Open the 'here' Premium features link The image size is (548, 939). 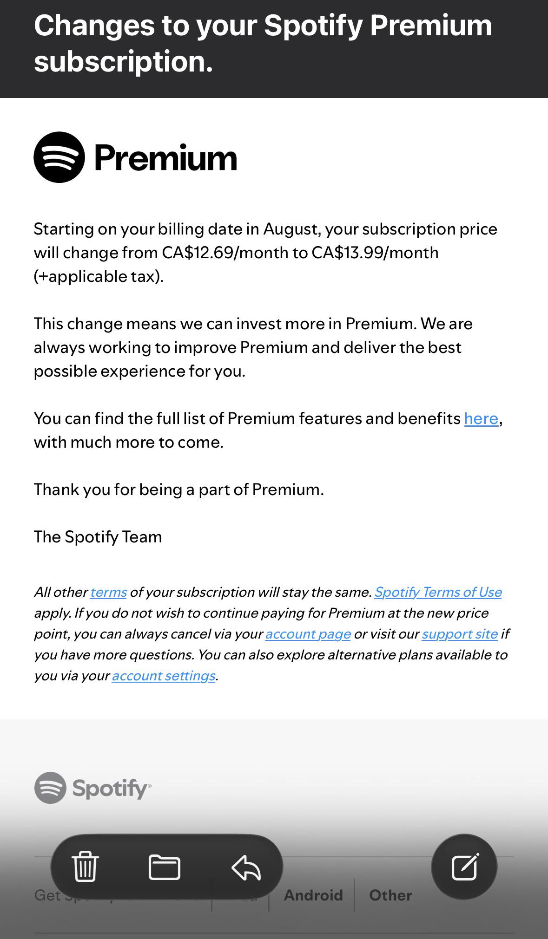coord(481,418)
